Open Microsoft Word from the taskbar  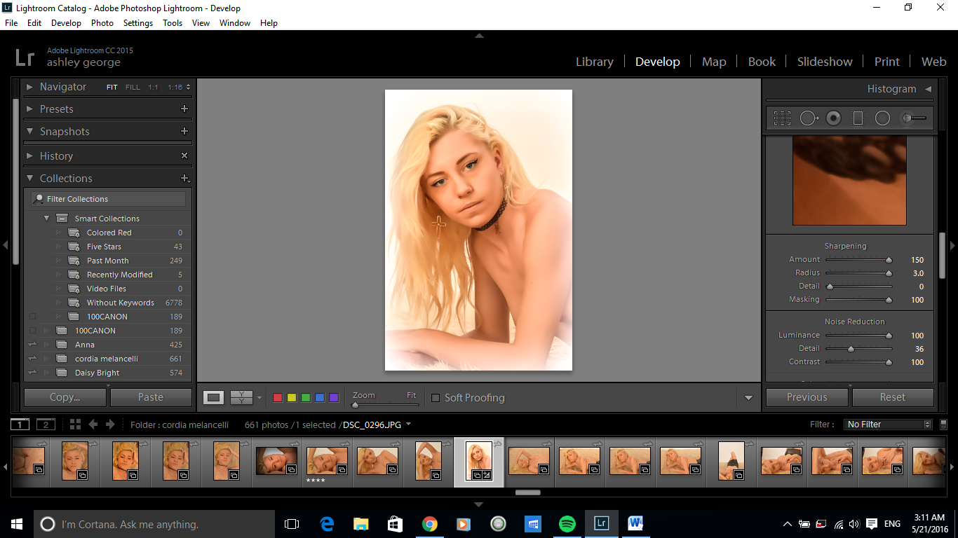click(636, 524)
